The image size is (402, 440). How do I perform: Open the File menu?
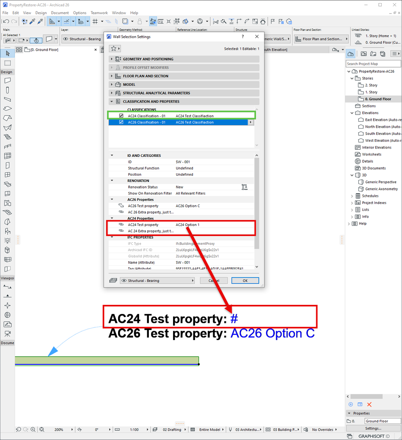(x=5, y=13)
